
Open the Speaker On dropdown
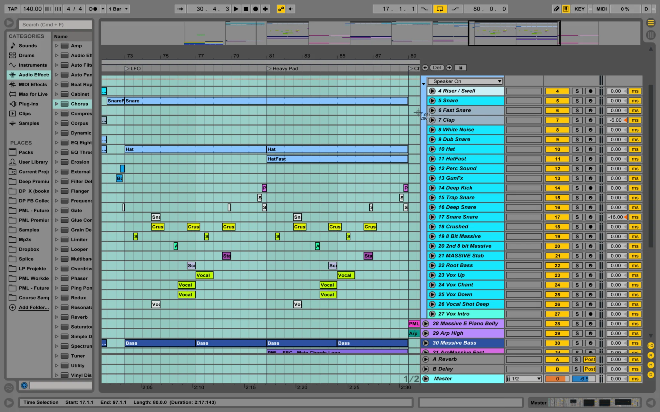[465, 81]
